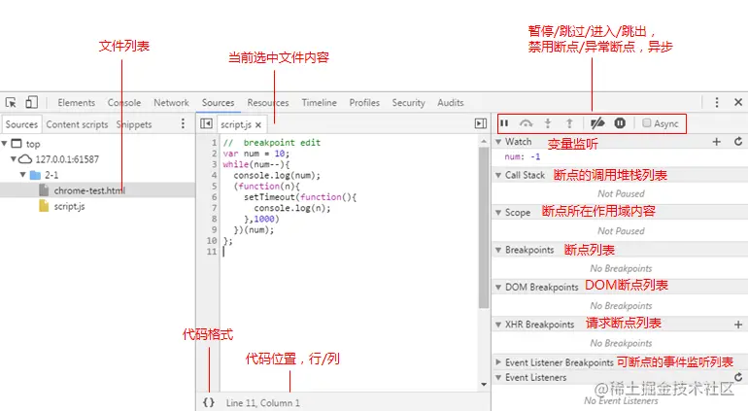Select the Content scripts navigator tab
Screen dimensions: 748x411
[x=77, y=124]
